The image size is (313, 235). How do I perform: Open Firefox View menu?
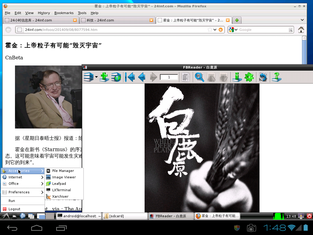click(x=29, y=13)
